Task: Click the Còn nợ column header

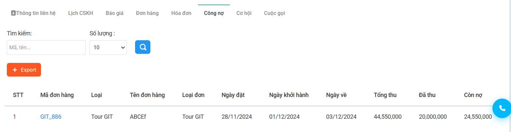Action: [473, 95]
